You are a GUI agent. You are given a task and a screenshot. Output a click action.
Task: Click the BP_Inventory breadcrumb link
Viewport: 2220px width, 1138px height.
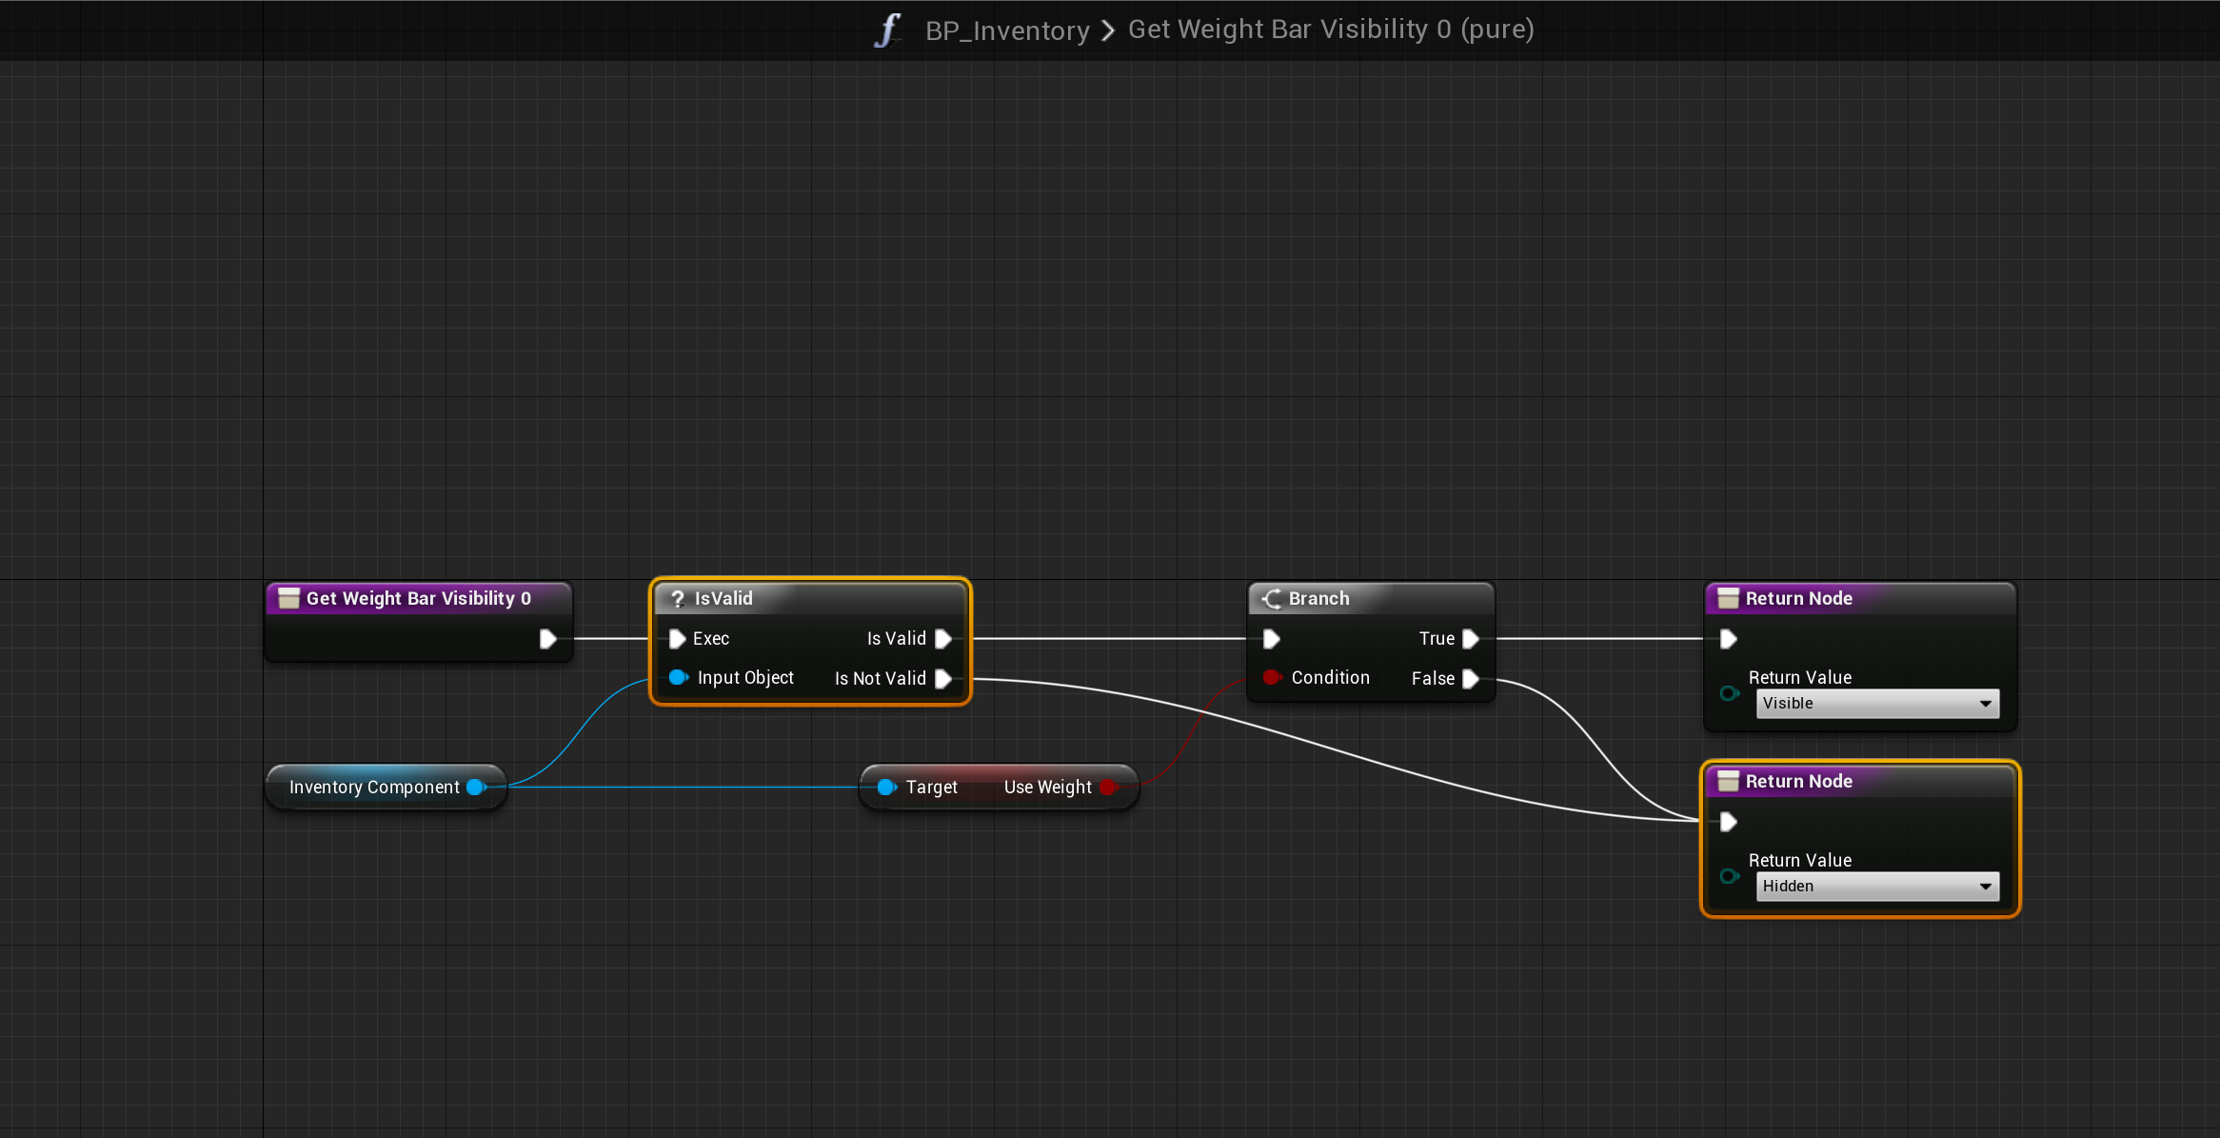click(1006, 30)
